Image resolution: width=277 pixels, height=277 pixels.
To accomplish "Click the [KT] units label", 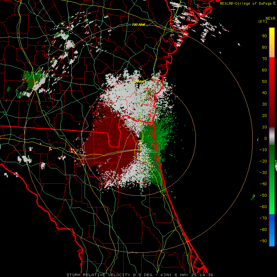I will [263, 21].
